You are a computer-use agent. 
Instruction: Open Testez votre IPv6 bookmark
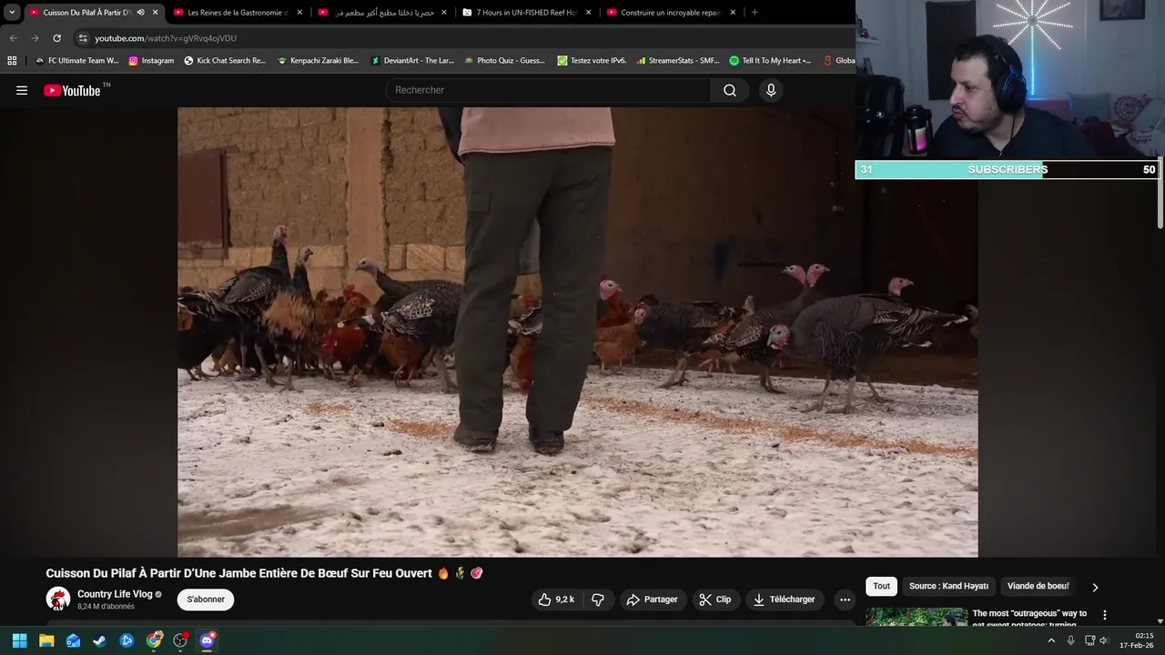(x=593, y=61)
